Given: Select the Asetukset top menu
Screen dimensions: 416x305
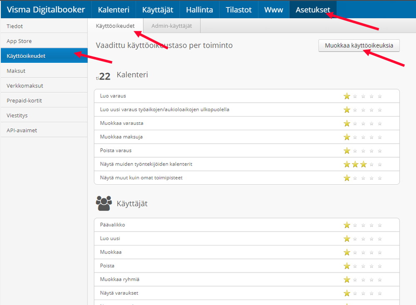Looking at the screenshot, I should click(313, 10).
